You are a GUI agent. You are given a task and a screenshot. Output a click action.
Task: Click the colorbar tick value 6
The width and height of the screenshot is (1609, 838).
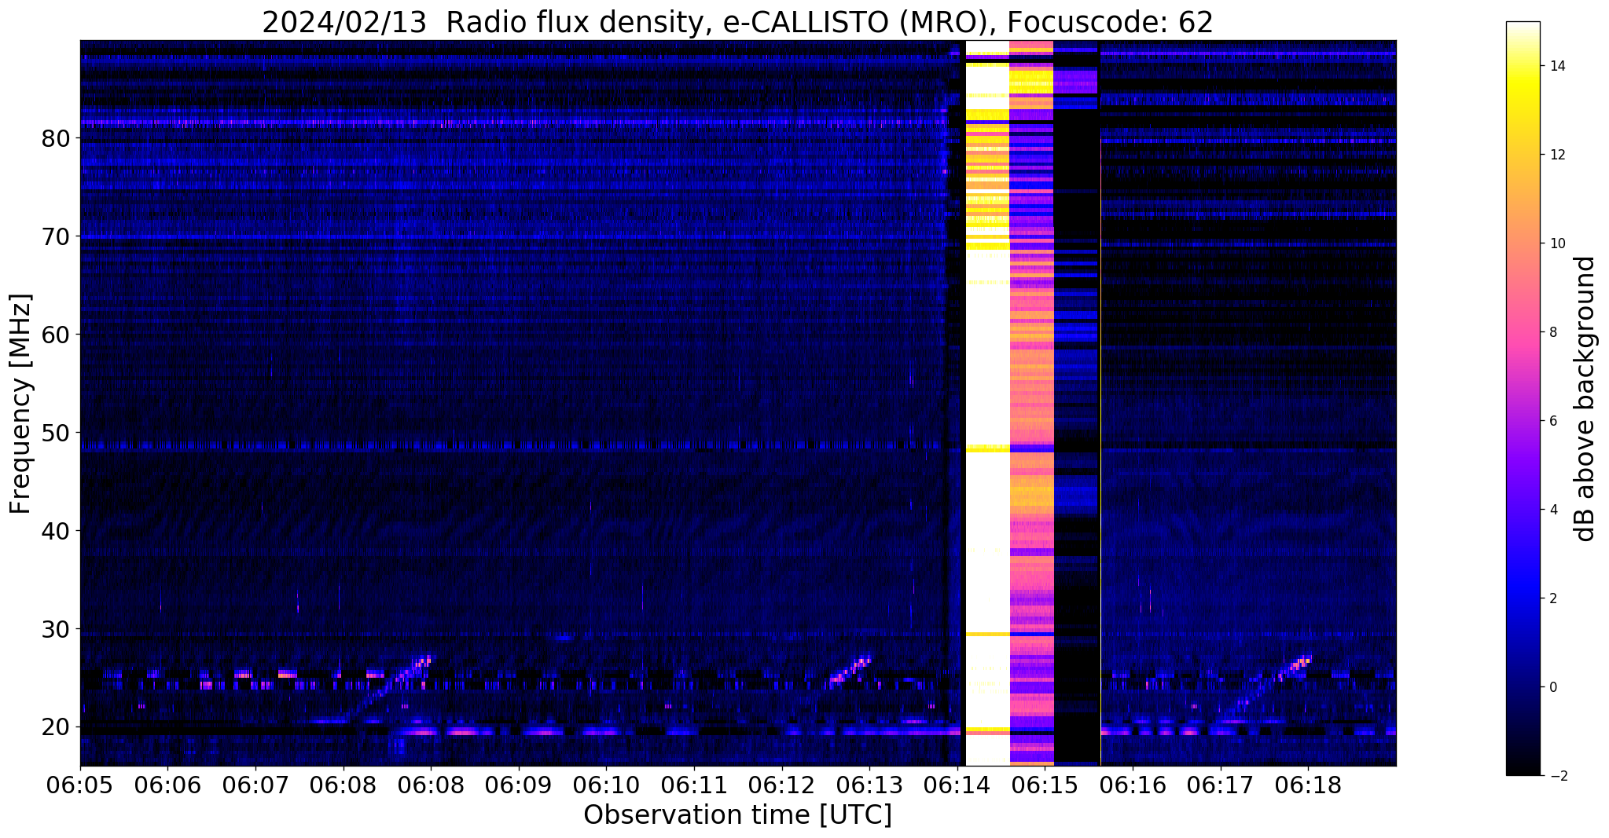[x=1552, y=421]
